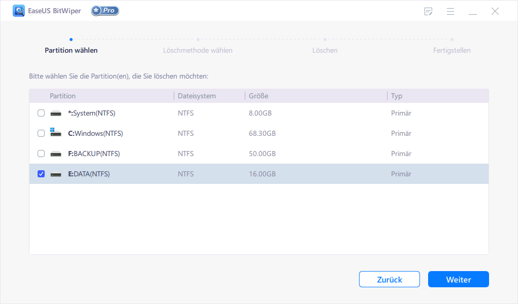
Task: Click the Weiter button
Action: pyautogui.click(x=458, y=279)
